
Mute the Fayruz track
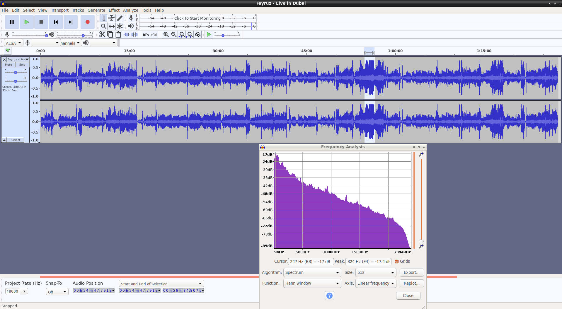(8, 65)
